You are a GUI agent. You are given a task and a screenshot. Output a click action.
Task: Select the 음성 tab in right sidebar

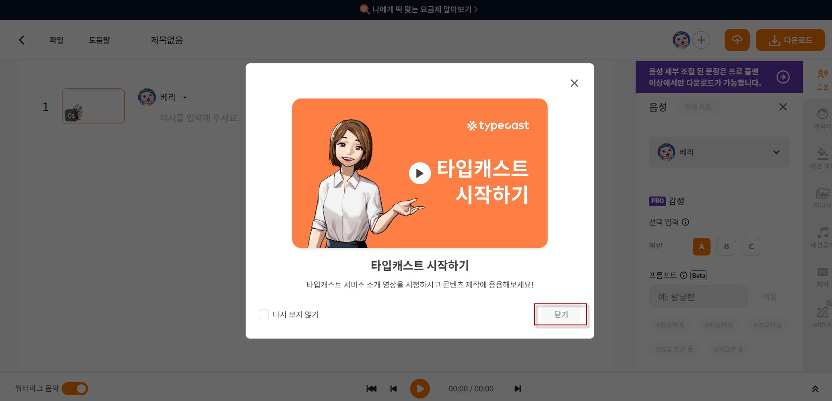pyautogui.click(x=822, y=79)
